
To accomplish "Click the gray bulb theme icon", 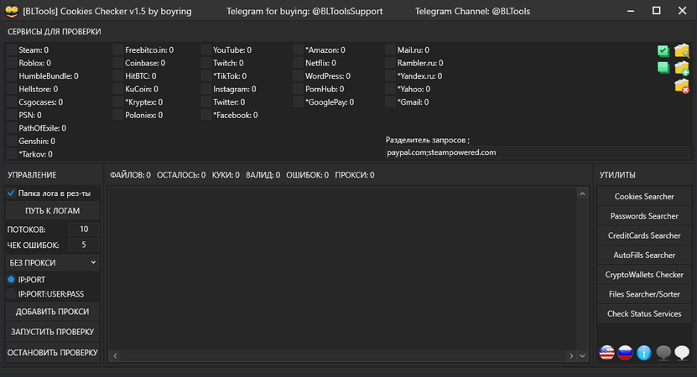I will click(663, 353).
